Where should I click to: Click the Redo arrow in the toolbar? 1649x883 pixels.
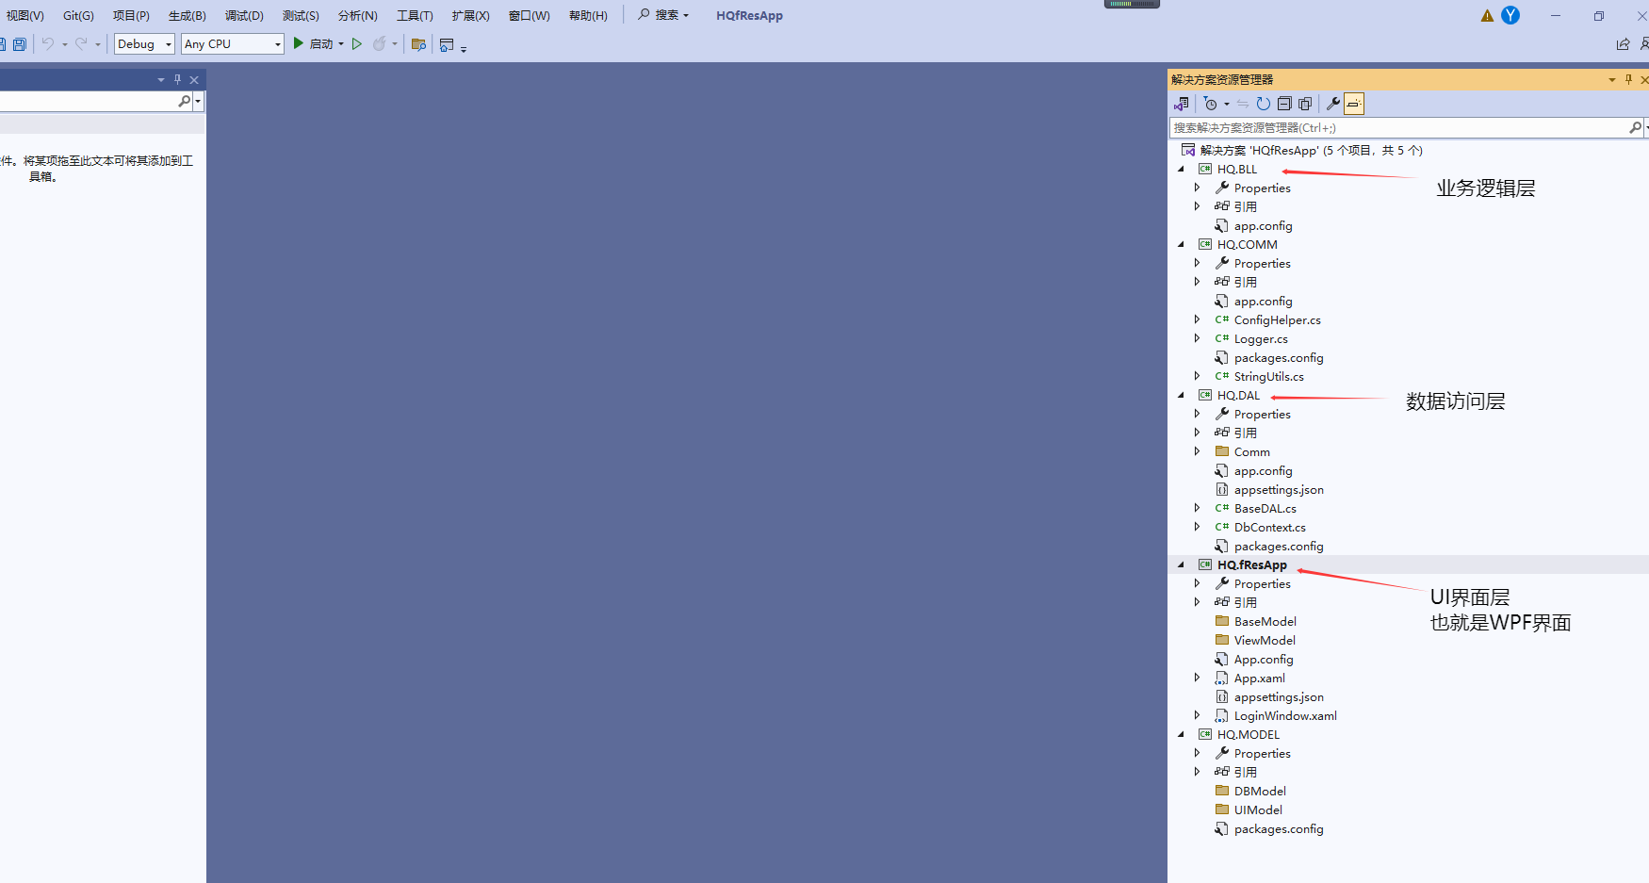pos(81,43)
